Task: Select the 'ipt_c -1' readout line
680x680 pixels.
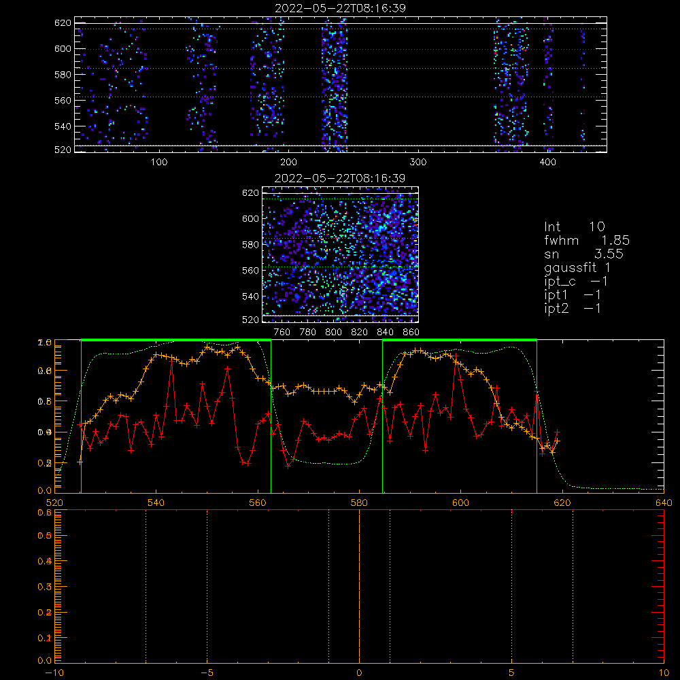Action: click(x=576, y=282)
